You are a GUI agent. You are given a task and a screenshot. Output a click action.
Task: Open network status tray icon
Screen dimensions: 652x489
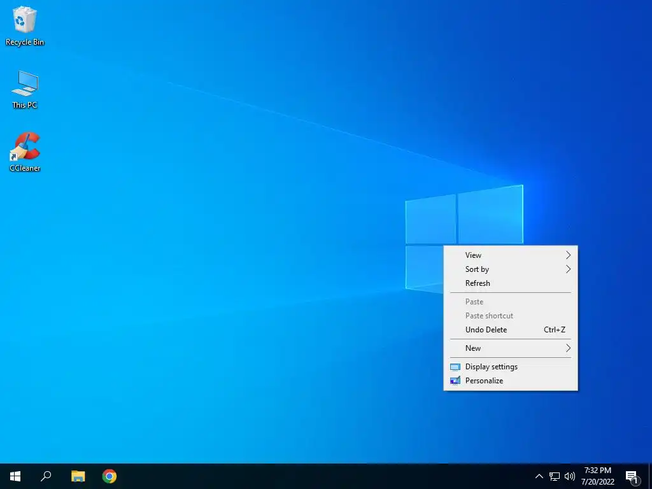(555, 476)
